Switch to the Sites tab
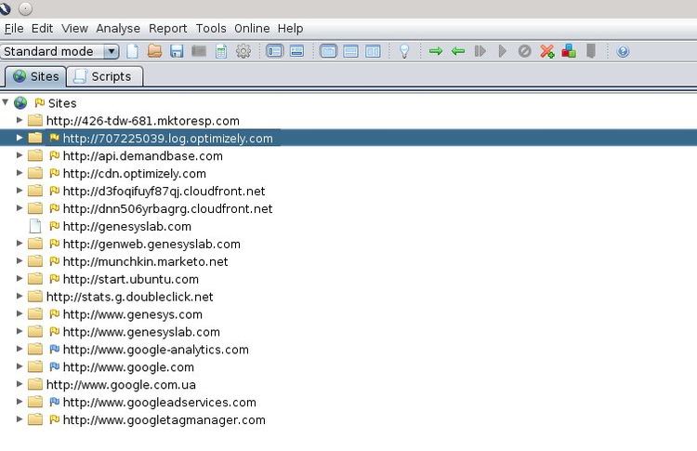The width and height of the screenshot is (697, 451). point(35,76)
